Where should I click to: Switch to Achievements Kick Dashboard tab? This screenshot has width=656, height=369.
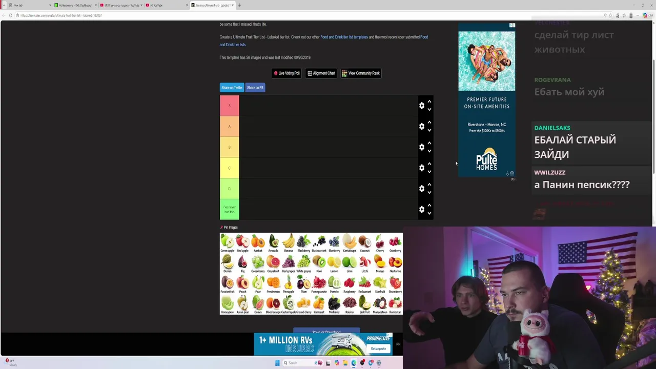(75, 5)
